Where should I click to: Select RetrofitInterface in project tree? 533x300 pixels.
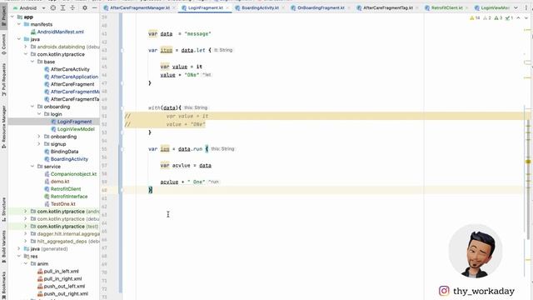click(69, 197)
